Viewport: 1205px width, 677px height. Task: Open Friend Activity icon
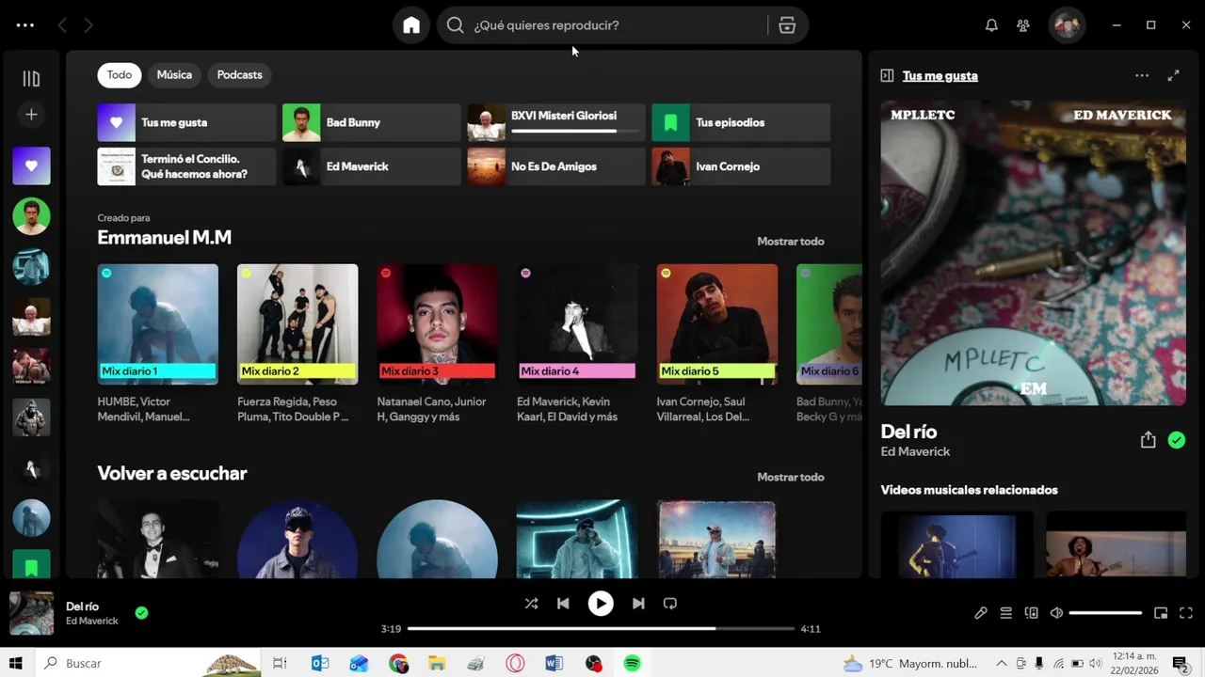pos(1023,25)
